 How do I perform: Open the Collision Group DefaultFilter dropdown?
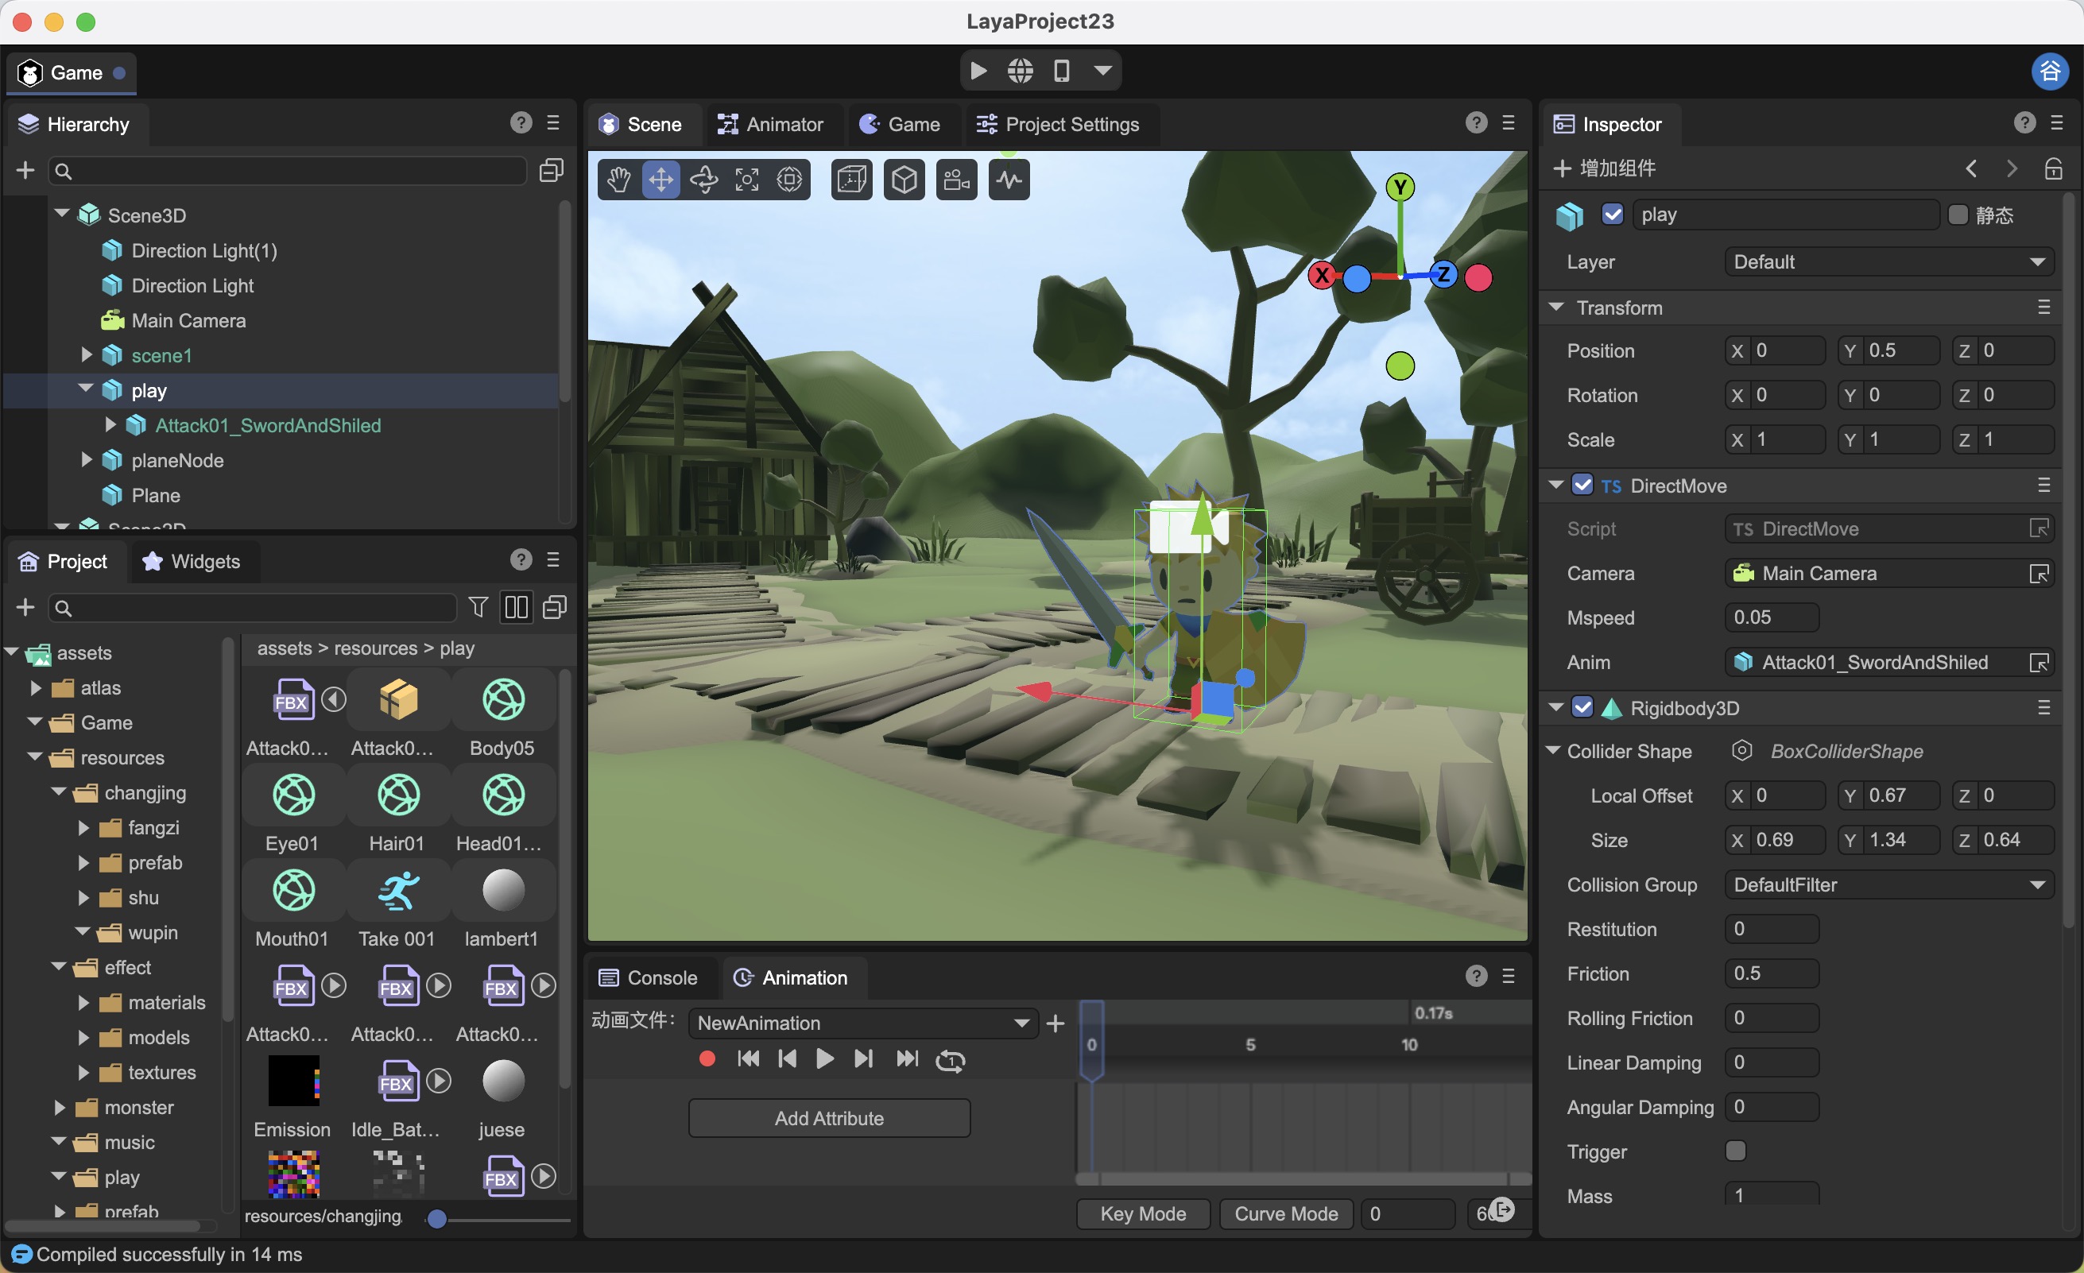(1888, 884)
